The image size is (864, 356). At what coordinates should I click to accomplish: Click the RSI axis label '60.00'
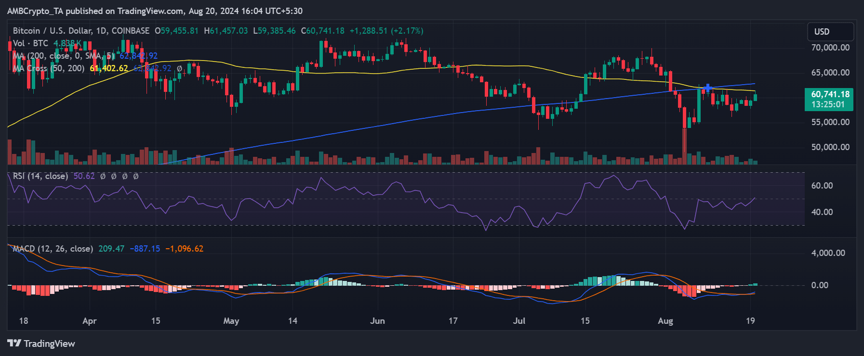point(822,186)
